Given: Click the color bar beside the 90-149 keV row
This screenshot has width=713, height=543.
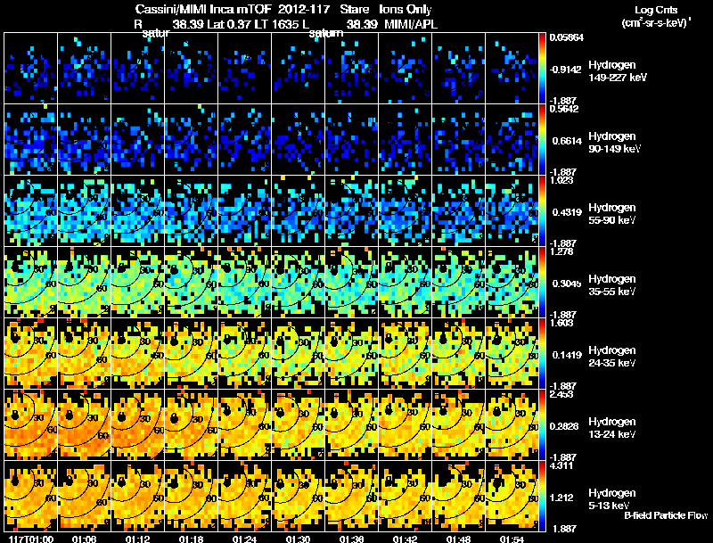Looking at the screenshot, I should (x=542, y=140).
